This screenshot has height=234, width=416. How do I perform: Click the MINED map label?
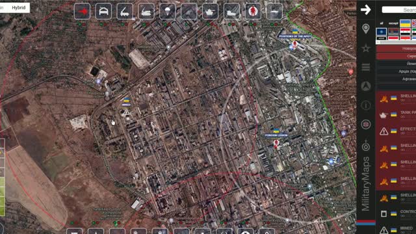point(126,105)
